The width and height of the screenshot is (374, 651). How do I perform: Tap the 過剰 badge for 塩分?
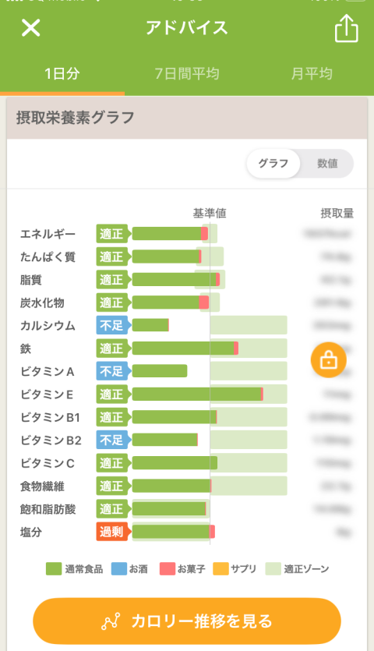point(112,532)
